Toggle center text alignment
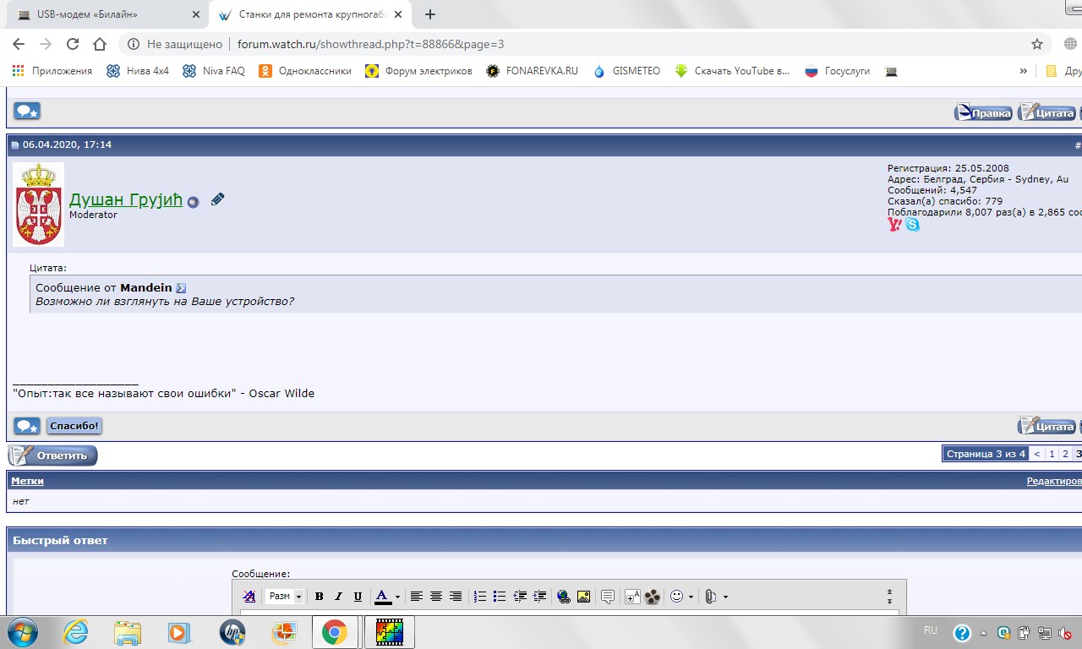 436,597
